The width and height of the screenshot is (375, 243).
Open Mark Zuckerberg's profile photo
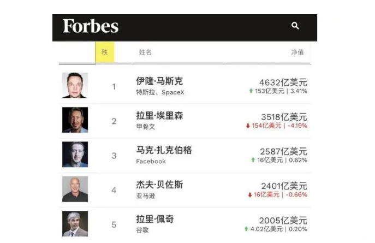tap(75, 155)
